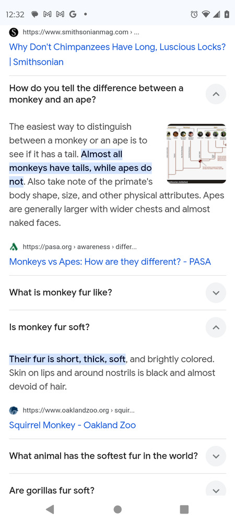Image resolution: width=235 pixels, height=523 pixels.
Task: Tap the PASA green favicon icon
Action: coord(13,247)
